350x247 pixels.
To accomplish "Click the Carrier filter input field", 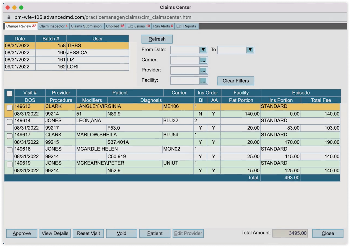I will [185, 60].
